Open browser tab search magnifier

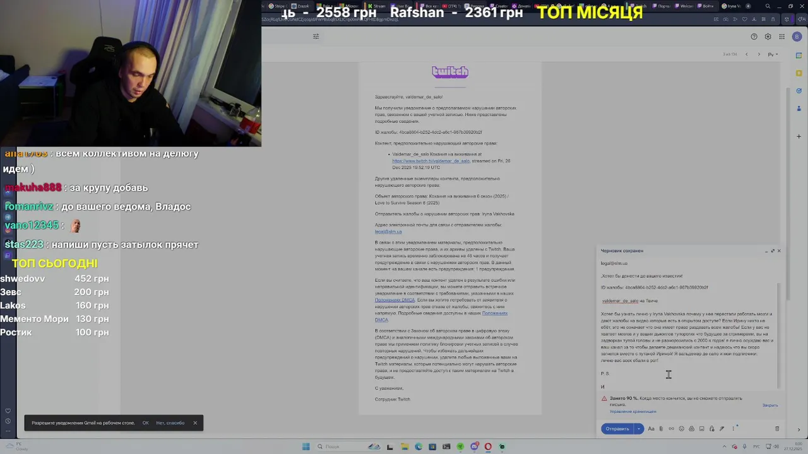[x=768, y=6]
